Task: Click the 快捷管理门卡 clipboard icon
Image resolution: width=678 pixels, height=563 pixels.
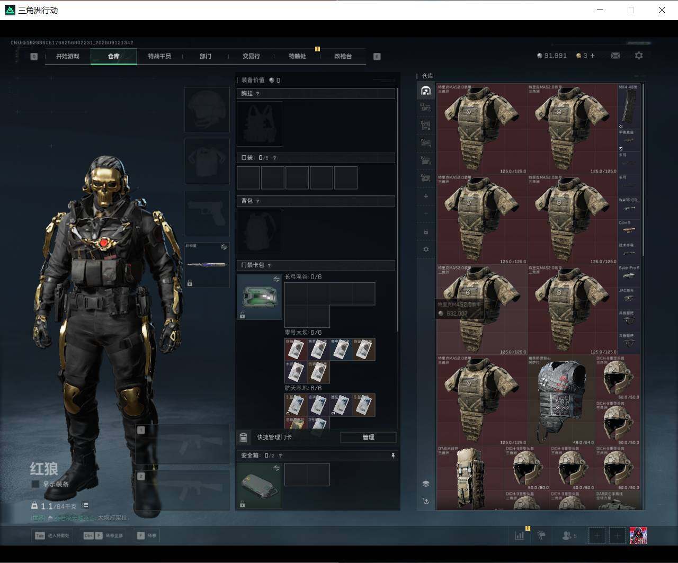Action: pos(244,437)
